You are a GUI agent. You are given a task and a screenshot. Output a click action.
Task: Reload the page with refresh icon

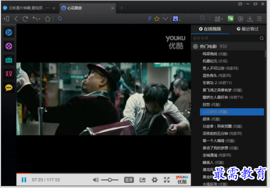coord(25,19)
